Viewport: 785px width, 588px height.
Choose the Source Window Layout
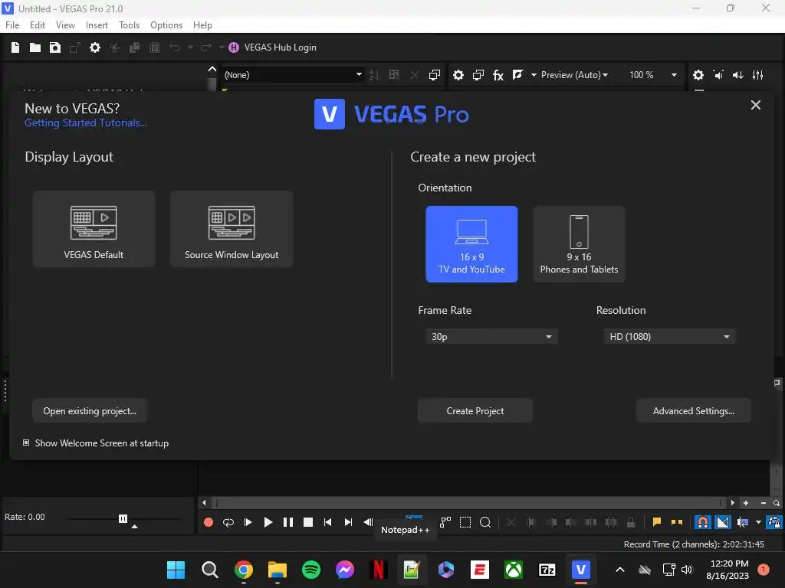[232, 229]
